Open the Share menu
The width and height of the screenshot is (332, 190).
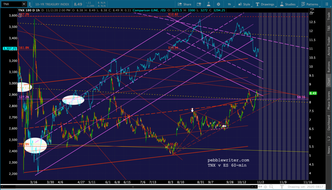(184, 4)
